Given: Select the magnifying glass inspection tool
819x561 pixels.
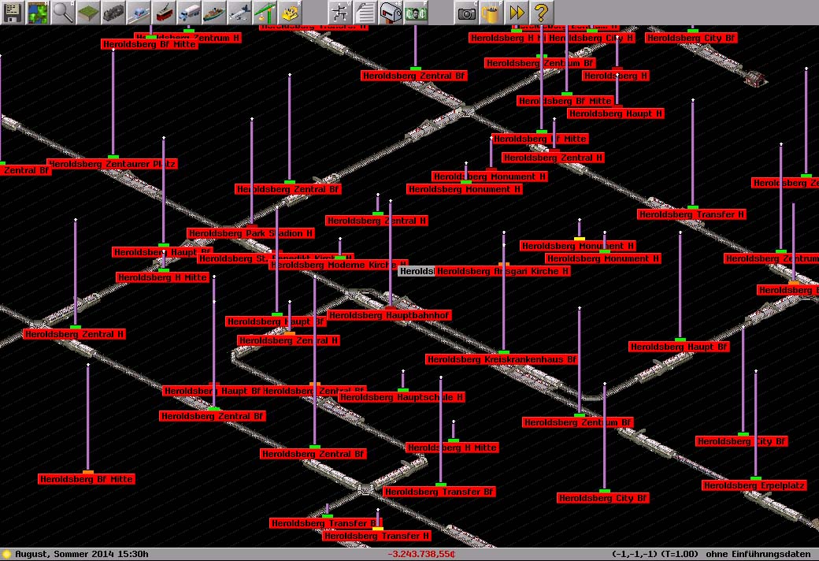Looking at the screenshot, I should (x=63, y=13).
